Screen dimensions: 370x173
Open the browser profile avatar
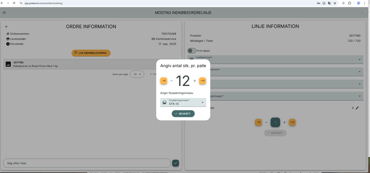point(359,3)
